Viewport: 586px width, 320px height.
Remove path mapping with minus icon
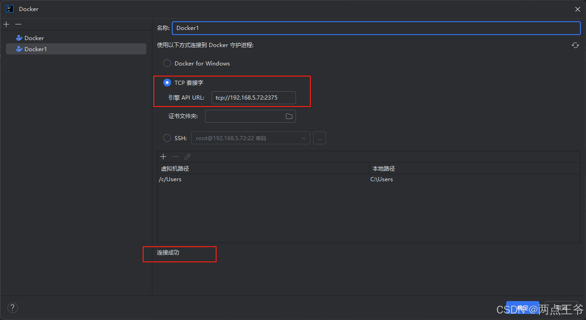(175, 157)
